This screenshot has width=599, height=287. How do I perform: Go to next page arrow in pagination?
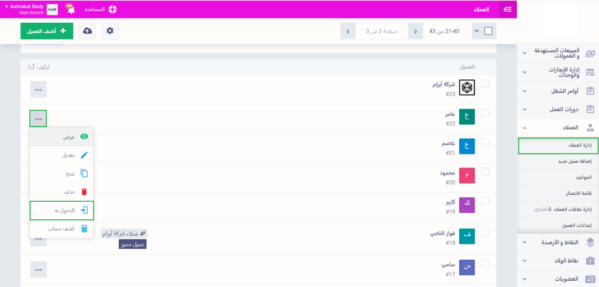[347, 31]
